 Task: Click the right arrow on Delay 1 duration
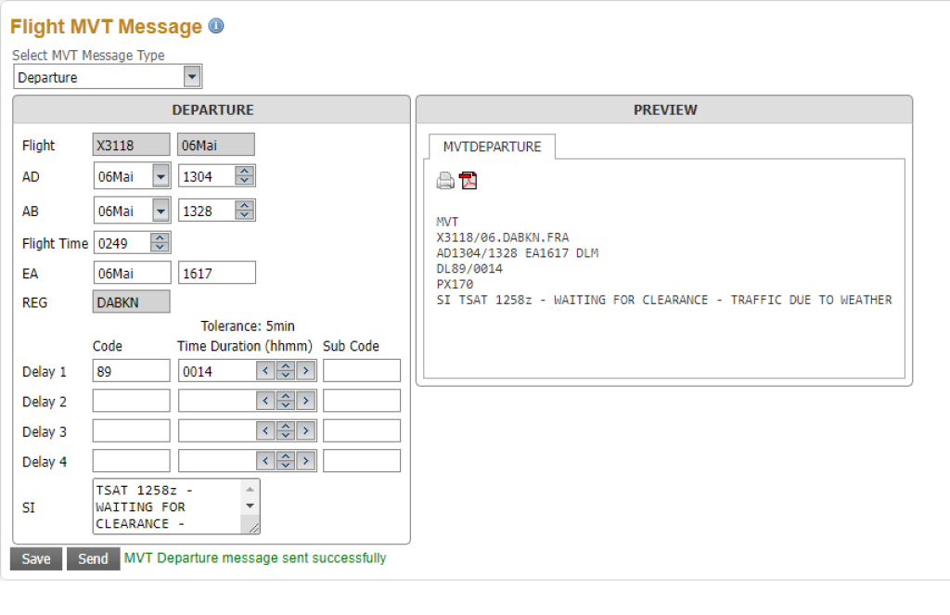click(x=305, y=372)
